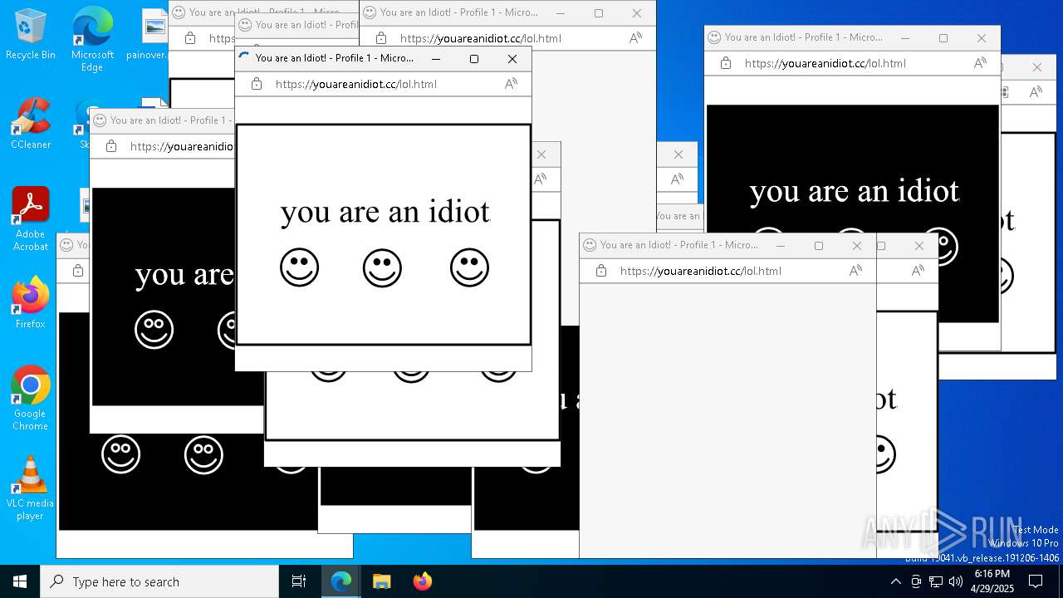Close the top-right black popup window

982,38
